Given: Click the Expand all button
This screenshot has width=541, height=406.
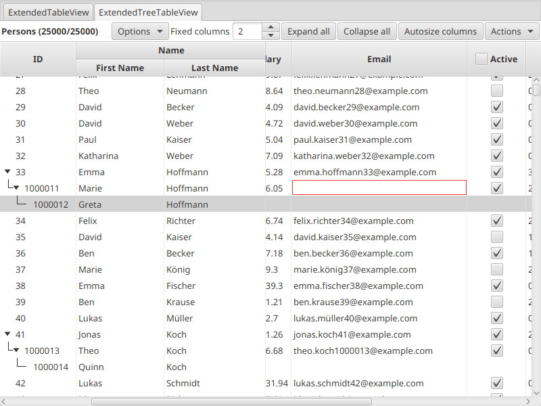Looking at the screenshot, I should [x=308, y=31].
